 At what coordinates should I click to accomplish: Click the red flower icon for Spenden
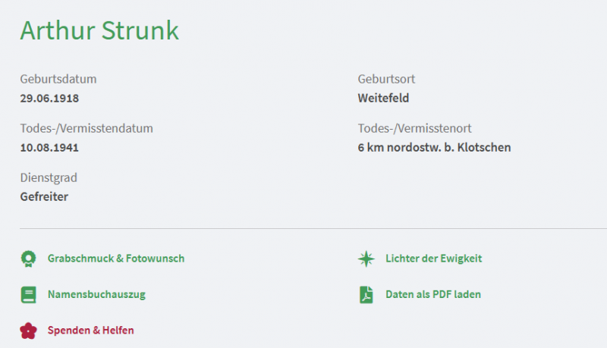tap(28, 331)
